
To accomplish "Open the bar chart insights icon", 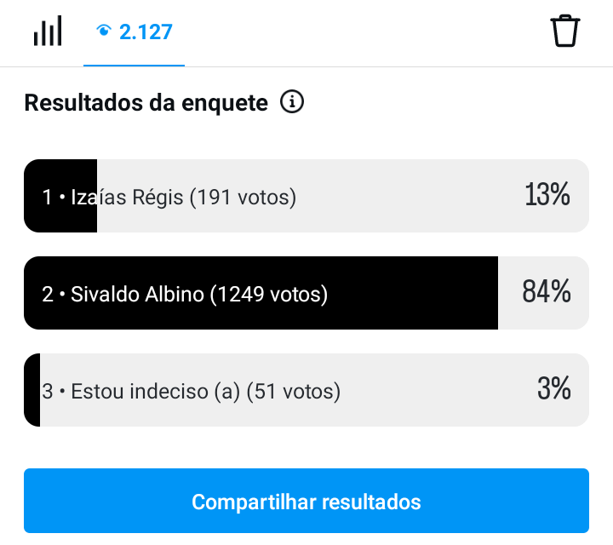I will point(48,31).
